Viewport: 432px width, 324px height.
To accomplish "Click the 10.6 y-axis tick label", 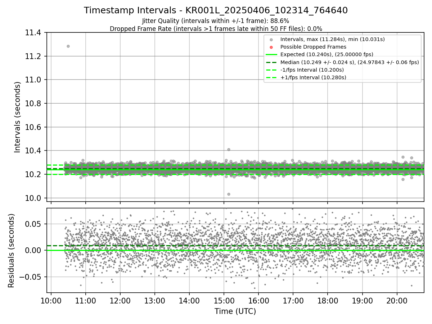I will point(33,127).
